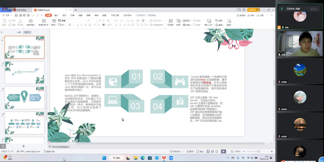
Task: Select slide 9 thumbnail with light bulb
Action: pyautogui.click(x=24, y=98)
